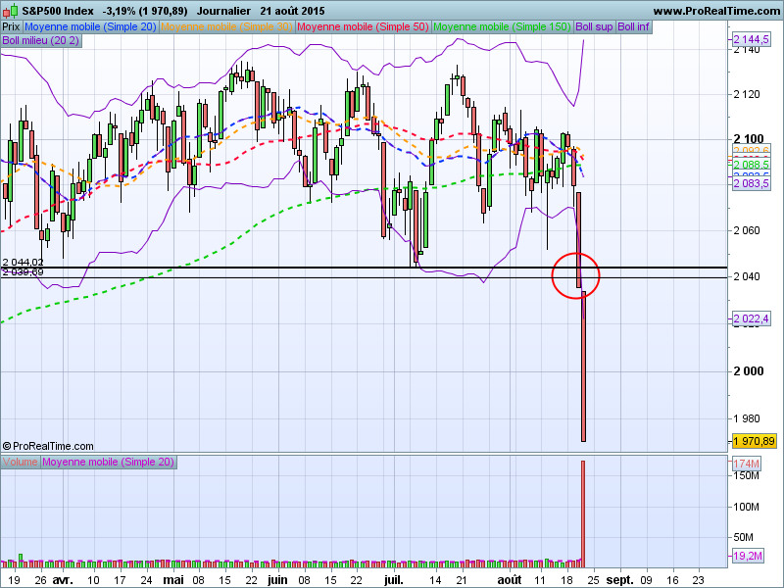784x588 pixels.
Task: Click the 2 100 price axis label
Action: [x=749, y=138]
